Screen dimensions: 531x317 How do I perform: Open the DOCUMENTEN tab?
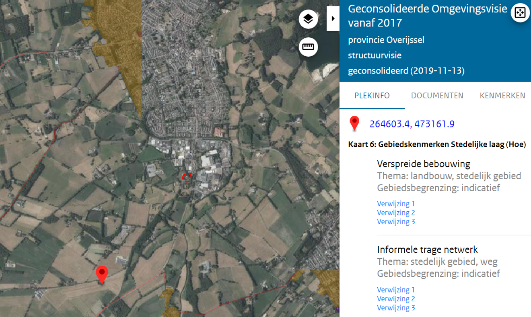click(x=437, y=96)
